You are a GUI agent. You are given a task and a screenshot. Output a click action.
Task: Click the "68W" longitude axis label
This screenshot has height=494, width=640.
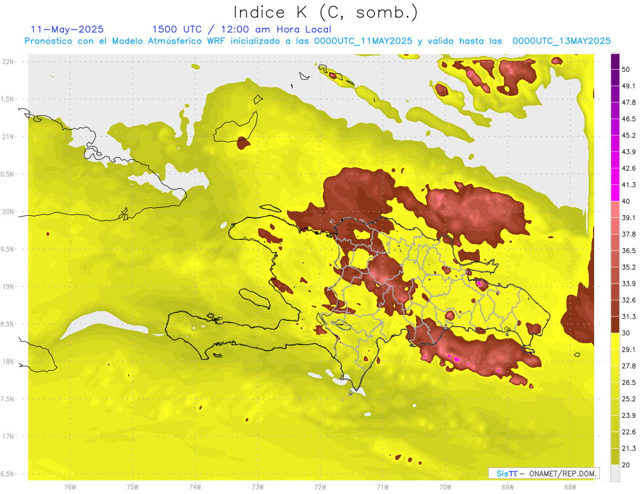click(570, 487)
